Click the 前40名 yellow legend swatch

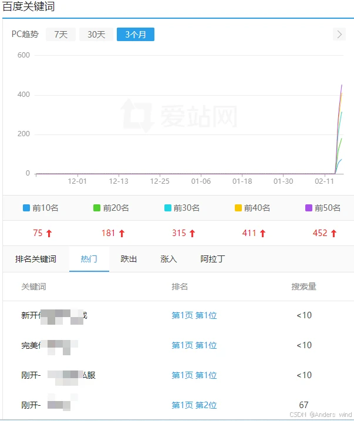click(x=238, y=208)
